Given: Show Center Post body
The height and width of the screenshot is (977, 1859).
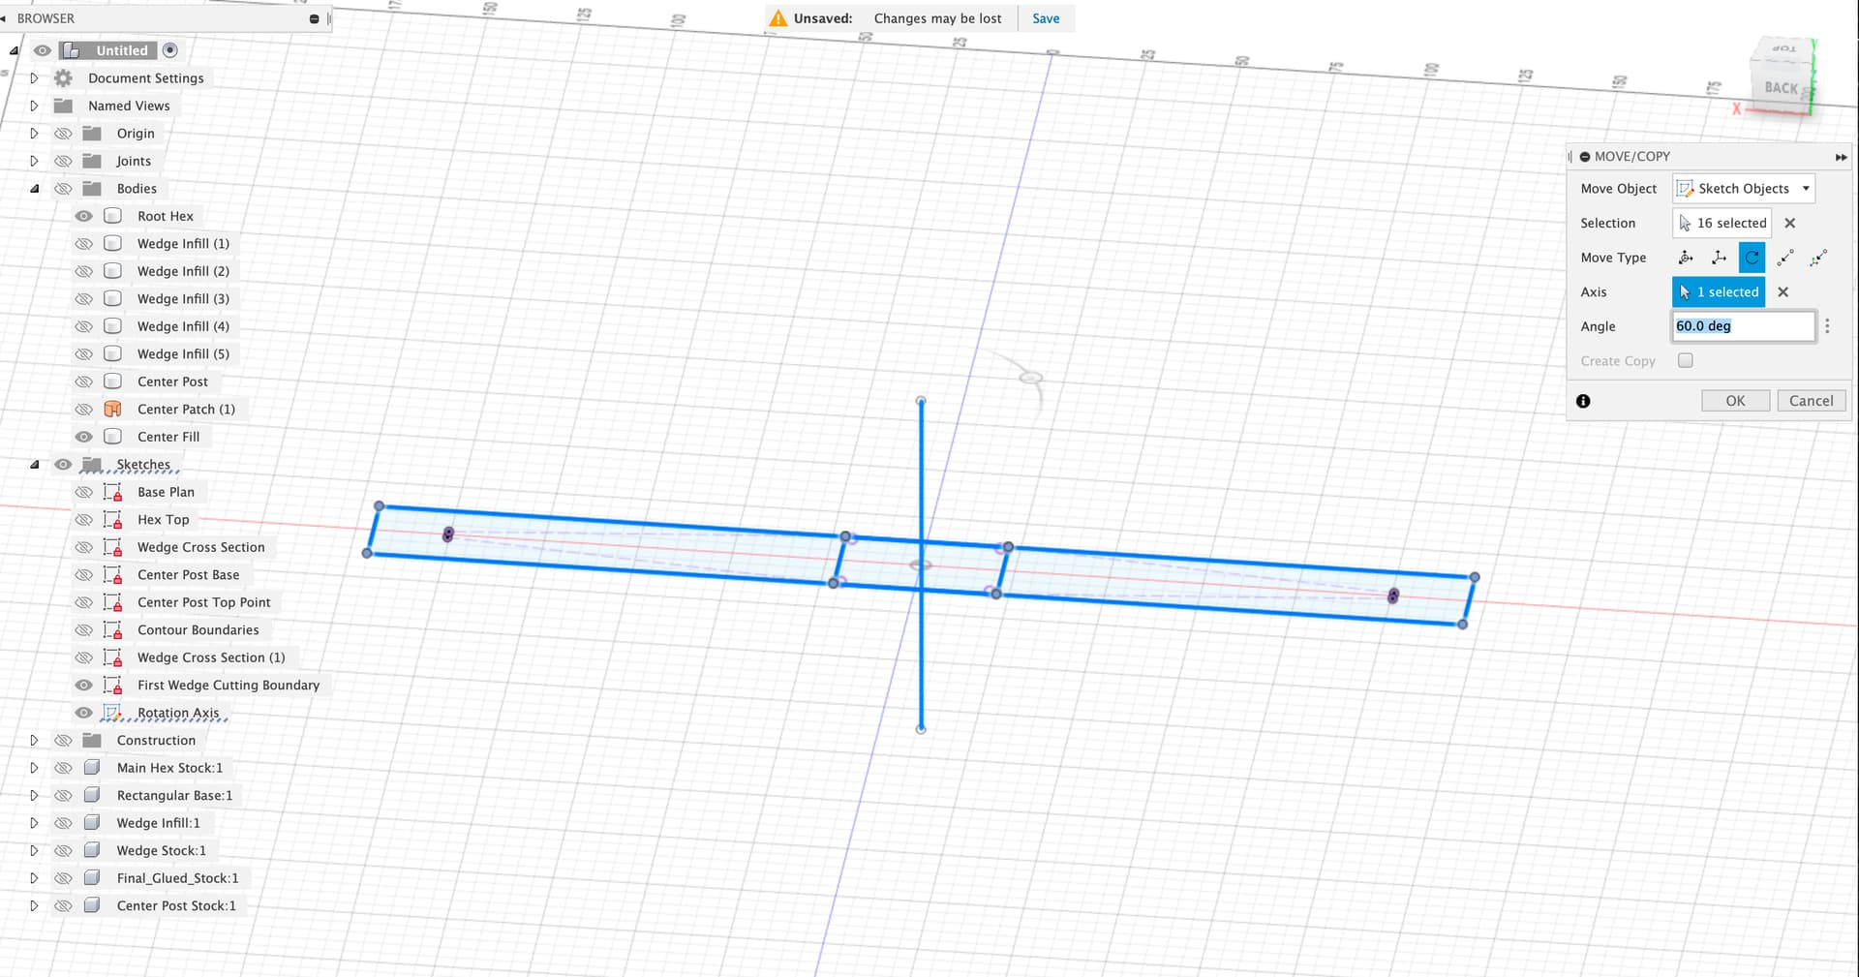Looking at the screenshot, I should point(84,382).
